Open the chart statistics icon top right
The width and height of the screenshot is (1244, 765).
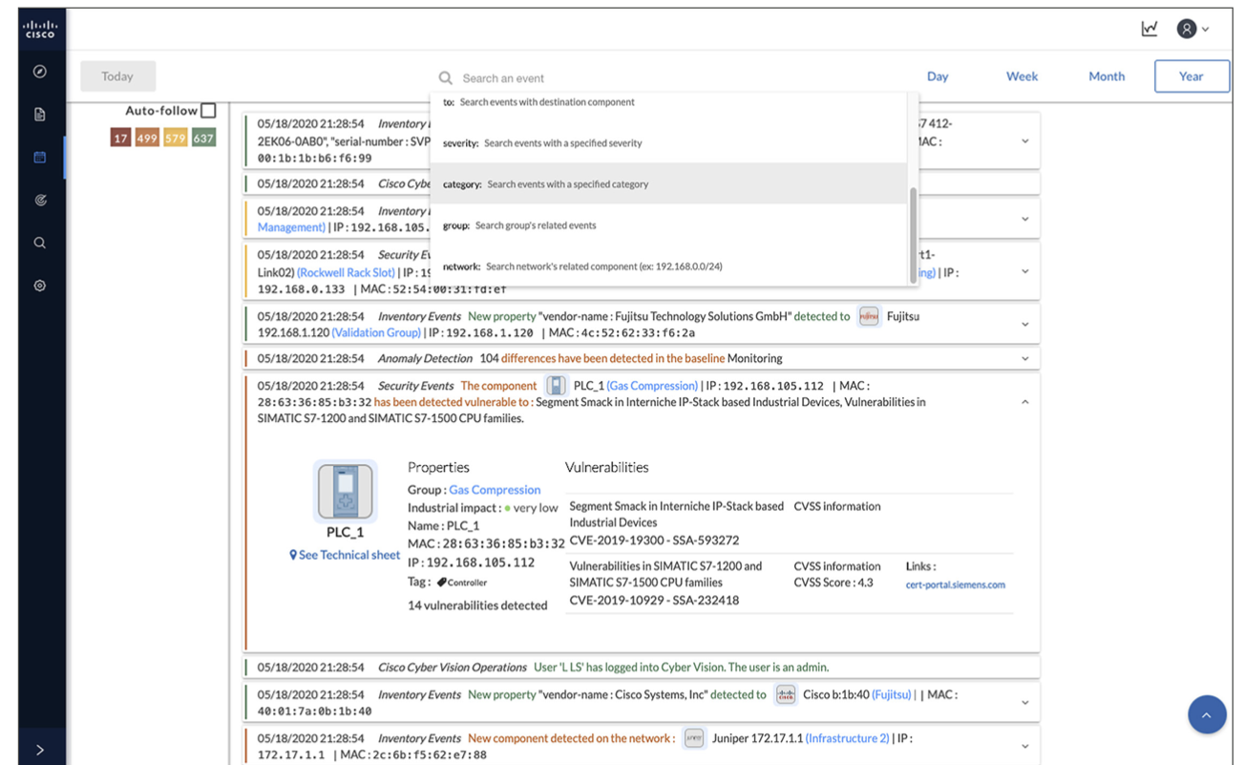coord(1149,29)
